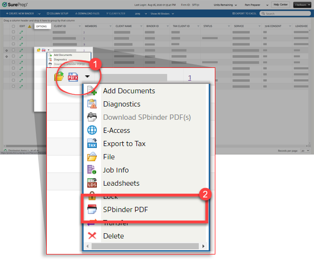Viewport: 314px width, 262px height.
Task: Open the Members column filter icon
Action: pyautogui.click(x=110, y=26)
